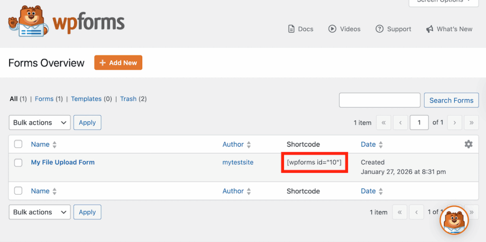This screenshot has height=242, width=486.
Task: Click the Videos play icon
Action: click(332, 29)
